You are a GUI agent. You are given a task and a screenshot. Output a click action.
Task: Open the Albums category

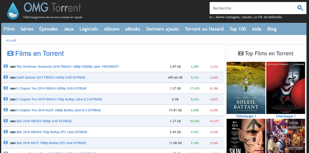tap(112, 29)
